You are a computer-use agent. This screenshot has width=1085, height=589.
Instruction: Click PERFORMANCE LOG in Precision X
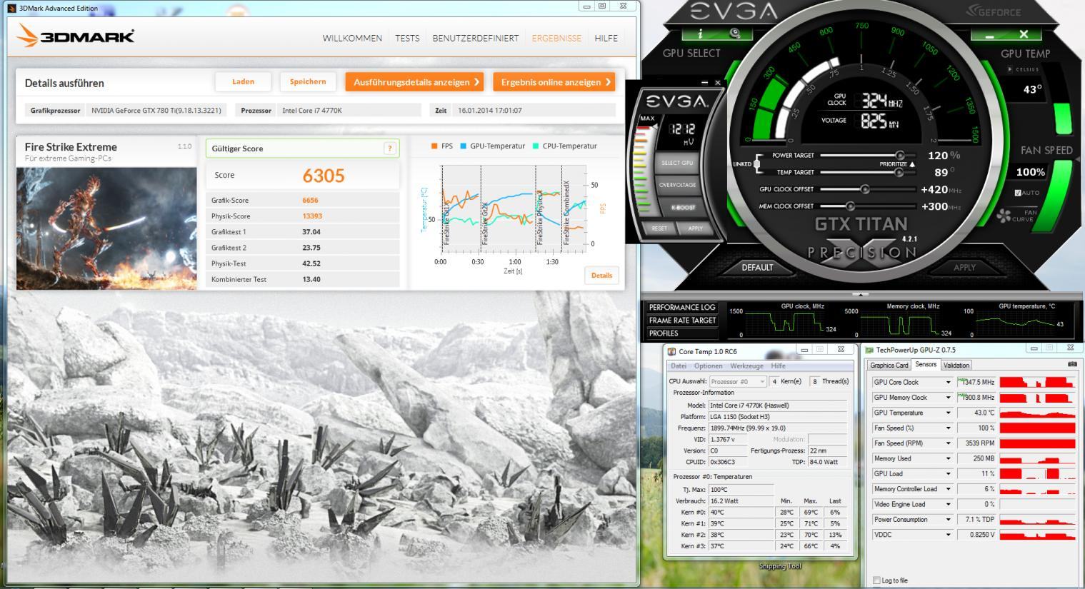click(x=682, y=308)
